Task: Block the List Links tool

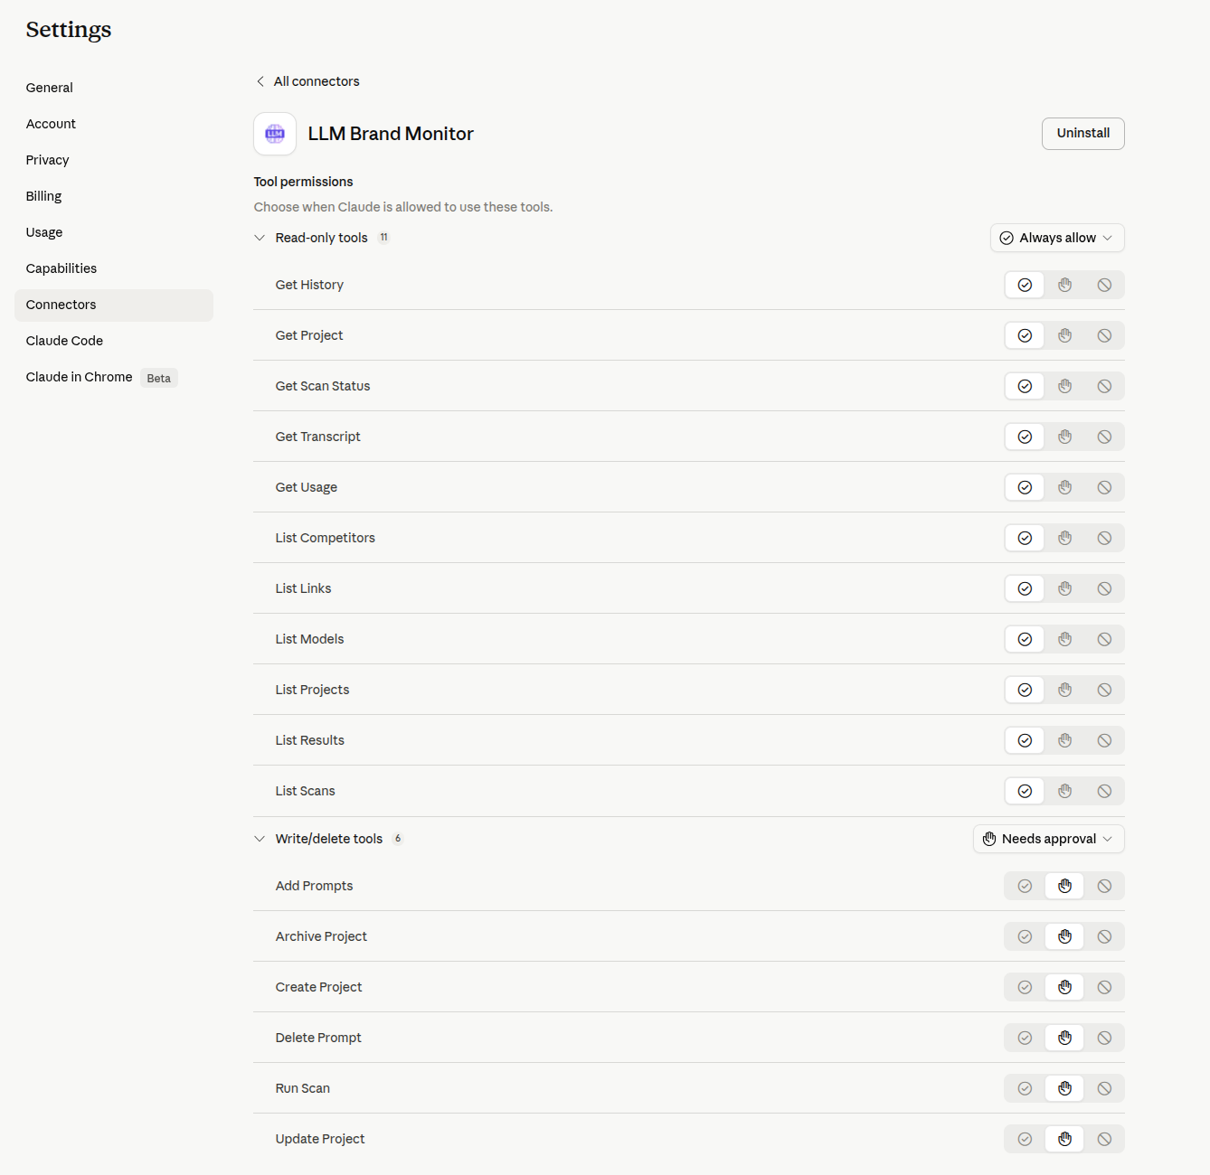Action: pyautogui.click(x=1104, y=588)
